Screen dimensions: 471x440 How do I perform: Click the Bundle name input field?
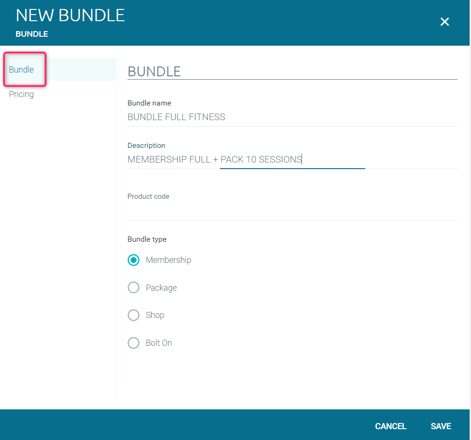pos(292,117)
